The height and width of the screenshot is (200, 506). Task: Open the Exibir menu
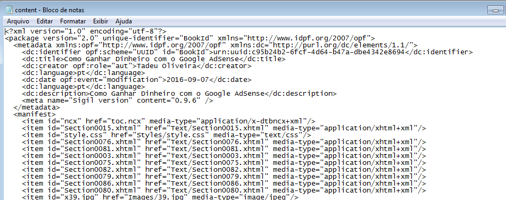[101, 21]
